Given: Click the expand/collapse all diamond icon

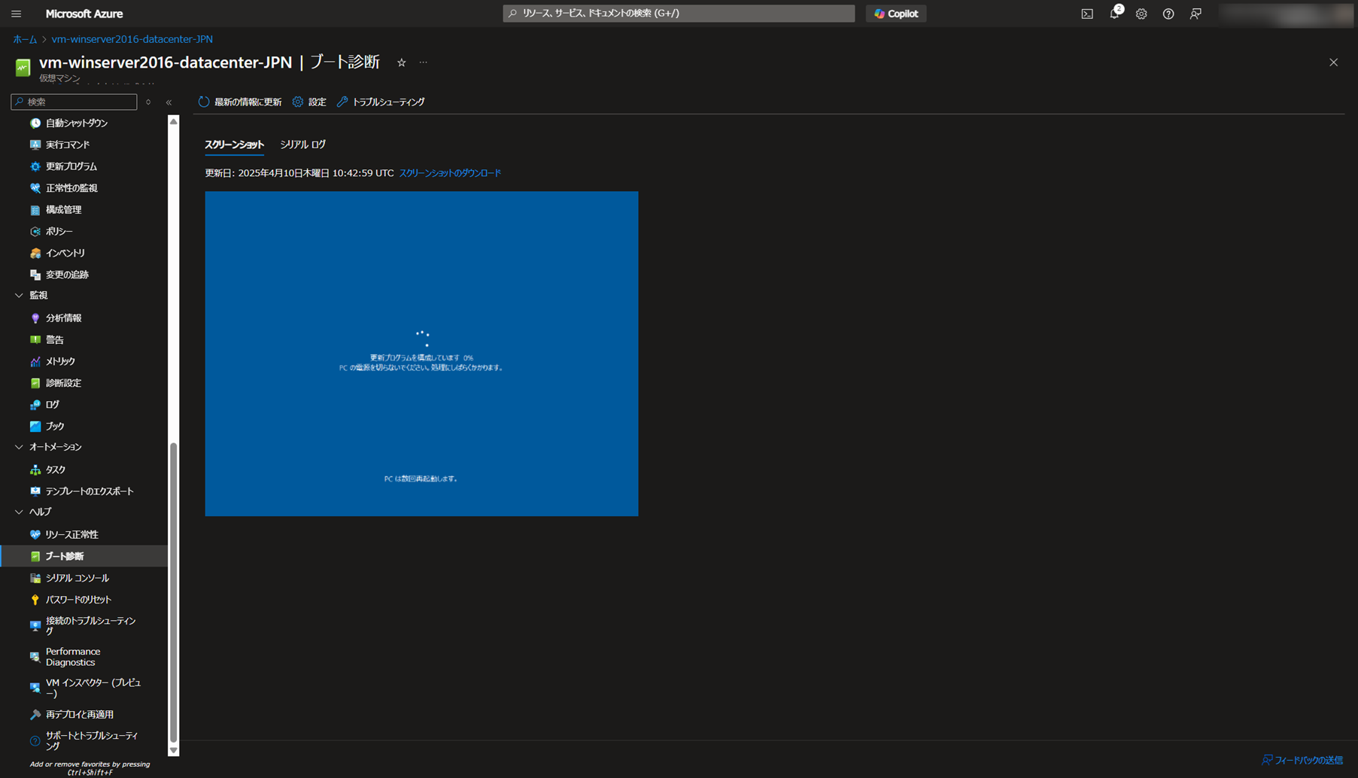Looking at the screenshot, I should (x=148, y=102).
